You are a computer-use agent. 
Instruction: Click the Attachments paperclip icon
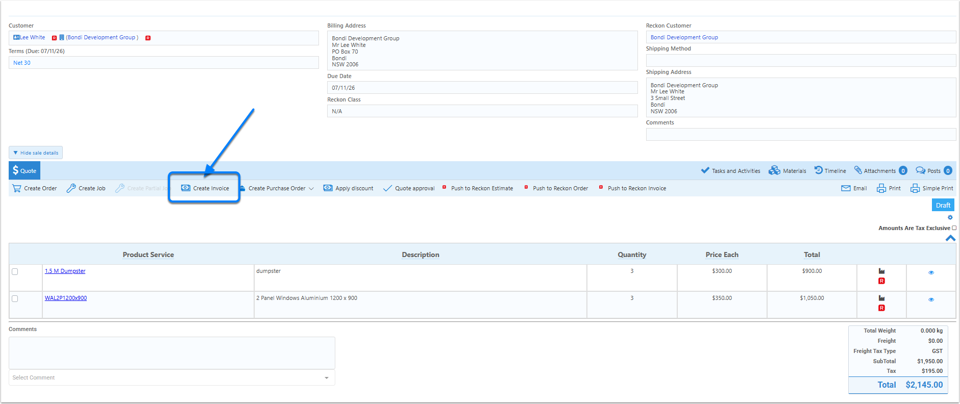coord(858,170)
